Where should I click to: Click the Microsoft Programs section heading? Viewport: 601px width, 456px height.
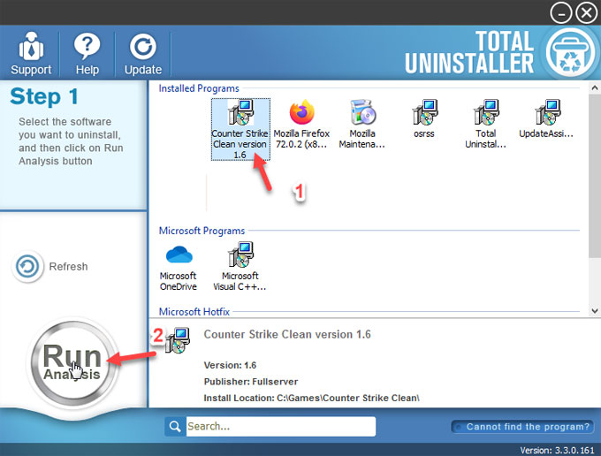click(202, 231)
